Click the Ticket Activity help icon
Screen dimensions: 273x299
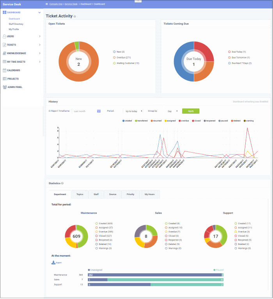pos(75,17)
